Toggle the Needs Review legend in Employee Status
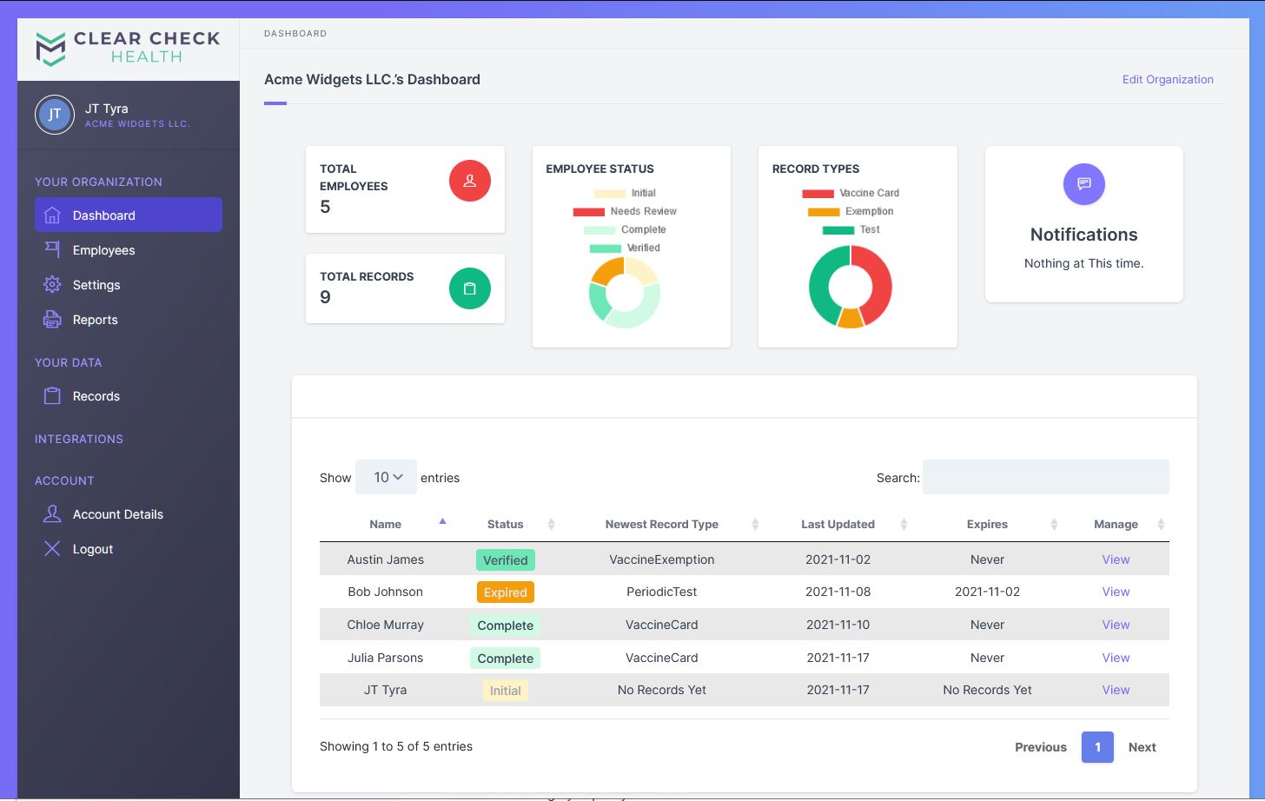This screenshot has height=801, width=1265. [x=625, y=211]
